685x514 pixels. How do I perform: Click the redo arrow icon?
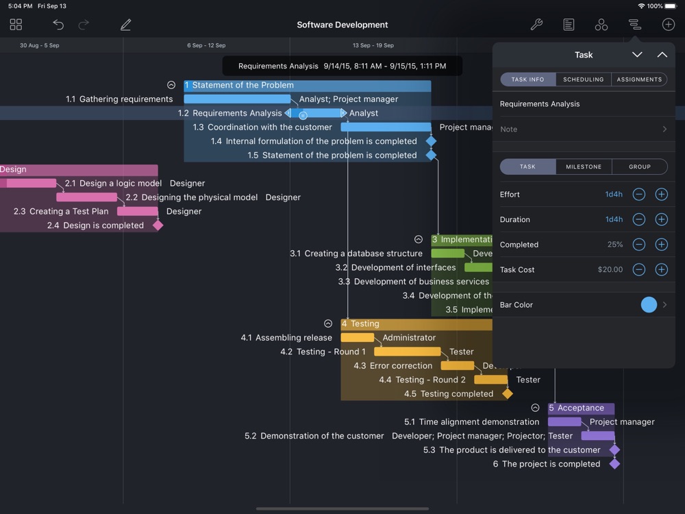[x=84, y=25]
